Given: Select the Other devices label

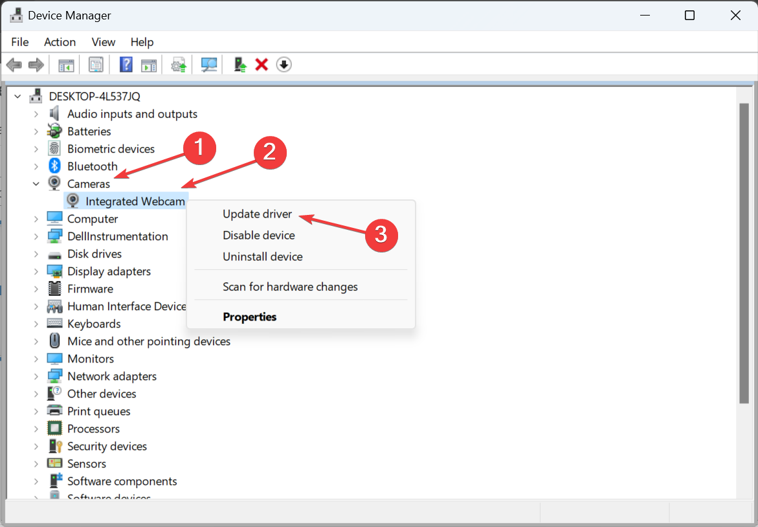Looking at the screenshot, I should 102,394.
